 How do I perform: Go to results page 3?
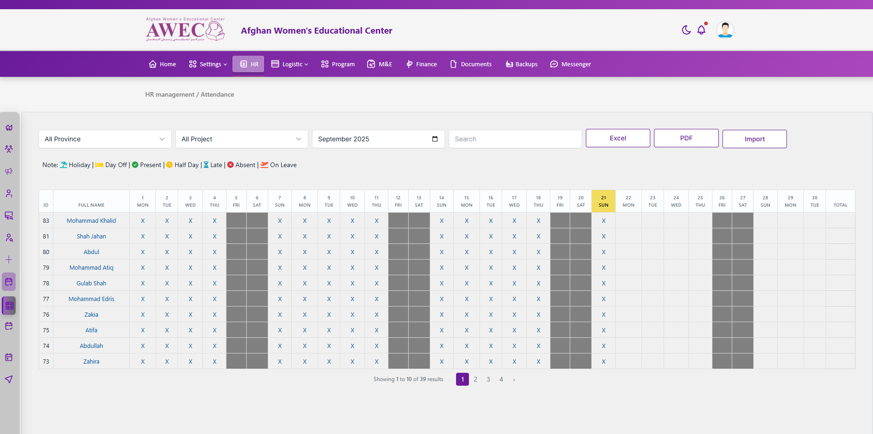[488, 379]
